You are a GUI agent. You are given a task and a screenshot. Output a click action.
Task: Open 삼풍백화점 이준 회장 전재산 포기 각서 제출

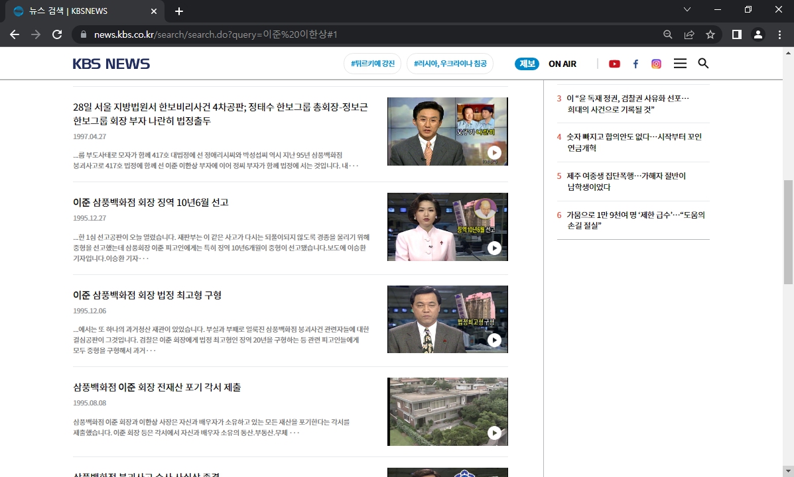[x=157, y=387]
